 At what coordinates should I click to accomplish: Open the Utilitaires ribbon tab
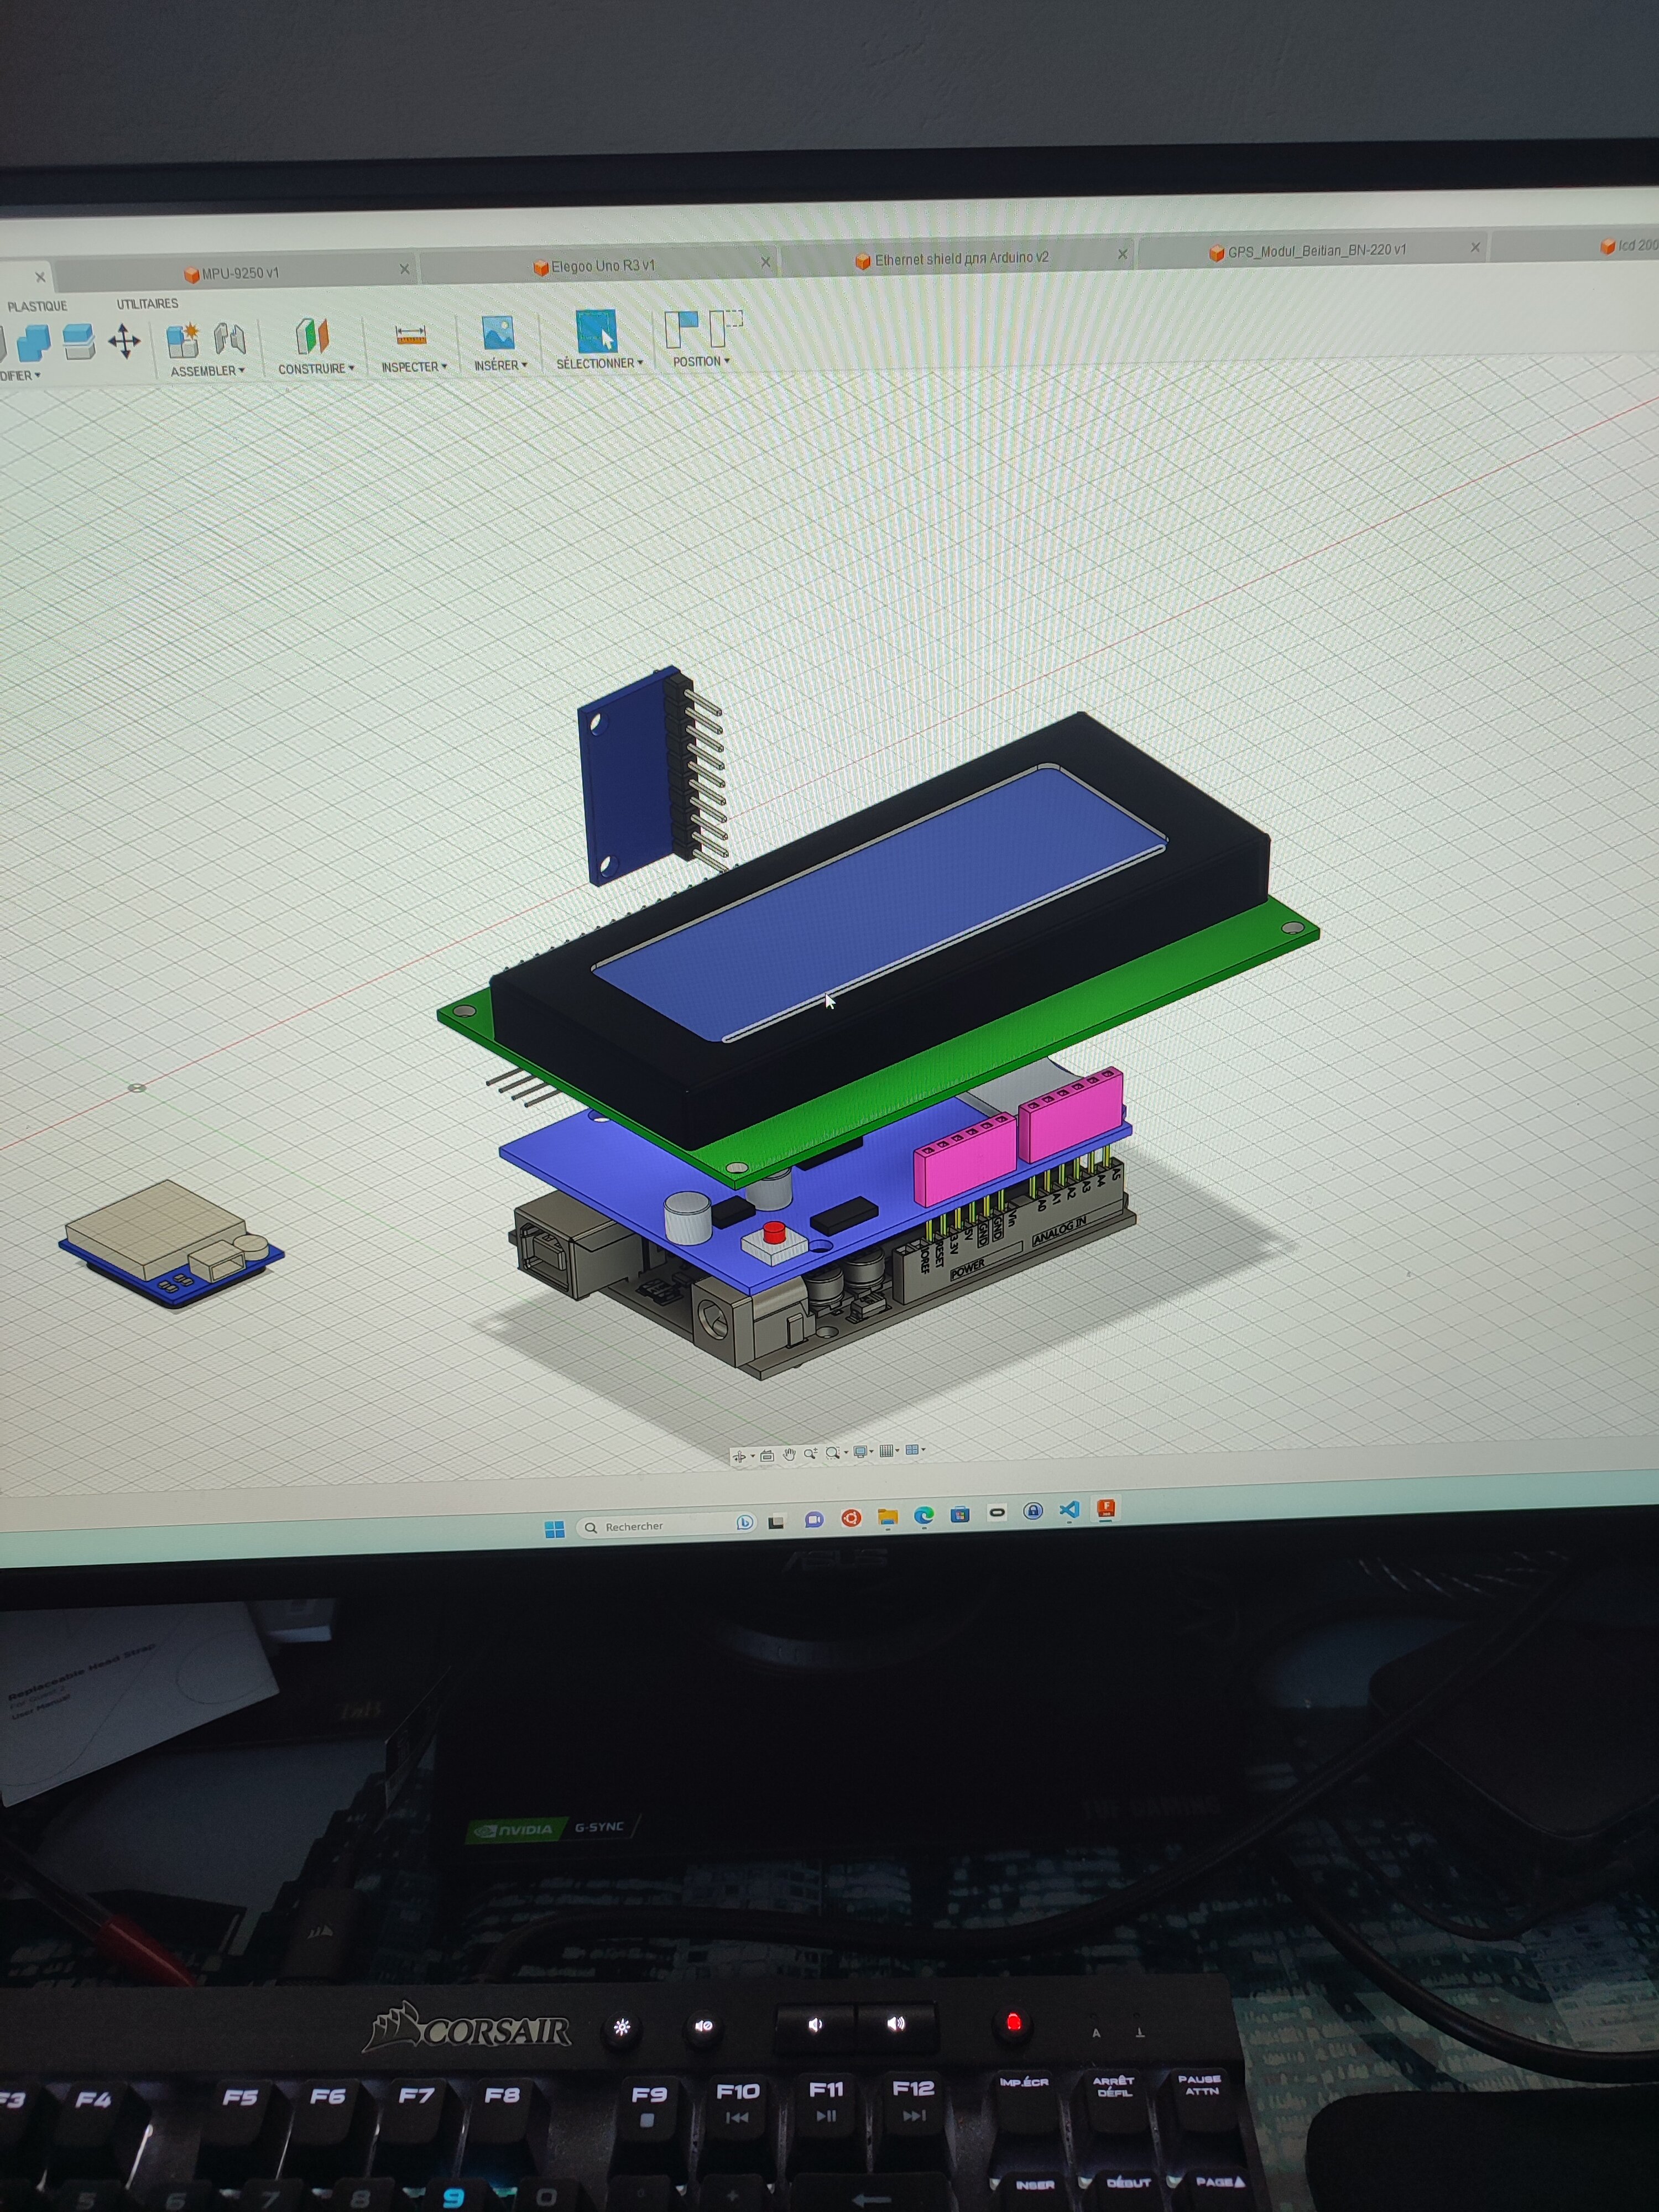[147, 303]
